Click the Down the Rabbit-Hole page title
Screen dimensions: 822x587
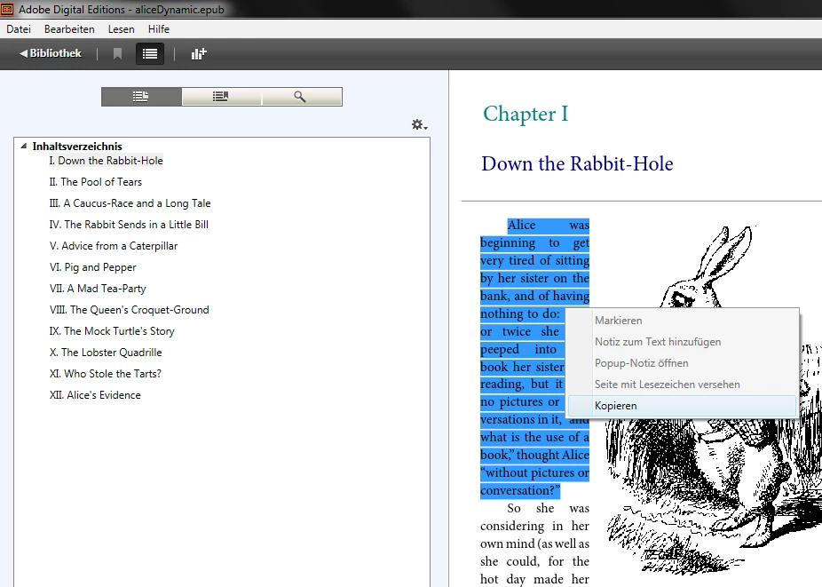coord(577,163)
